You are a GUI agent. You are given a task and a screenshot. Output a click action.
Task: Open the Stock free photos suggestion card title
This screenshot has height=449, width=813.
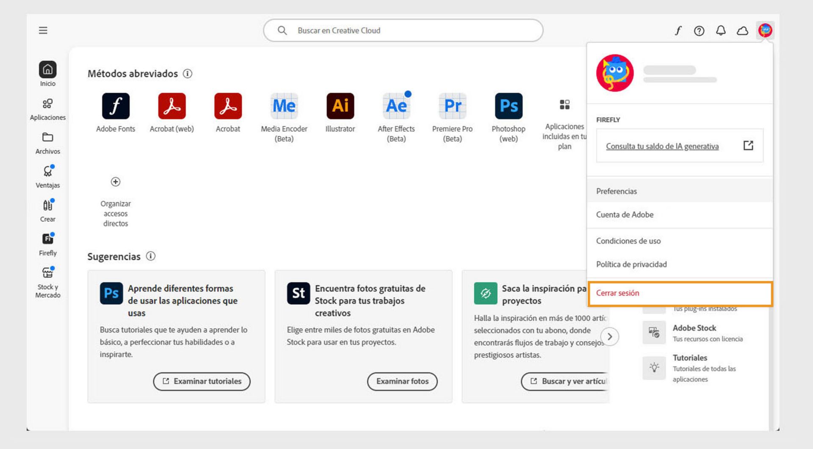click(x=370, y=300)
